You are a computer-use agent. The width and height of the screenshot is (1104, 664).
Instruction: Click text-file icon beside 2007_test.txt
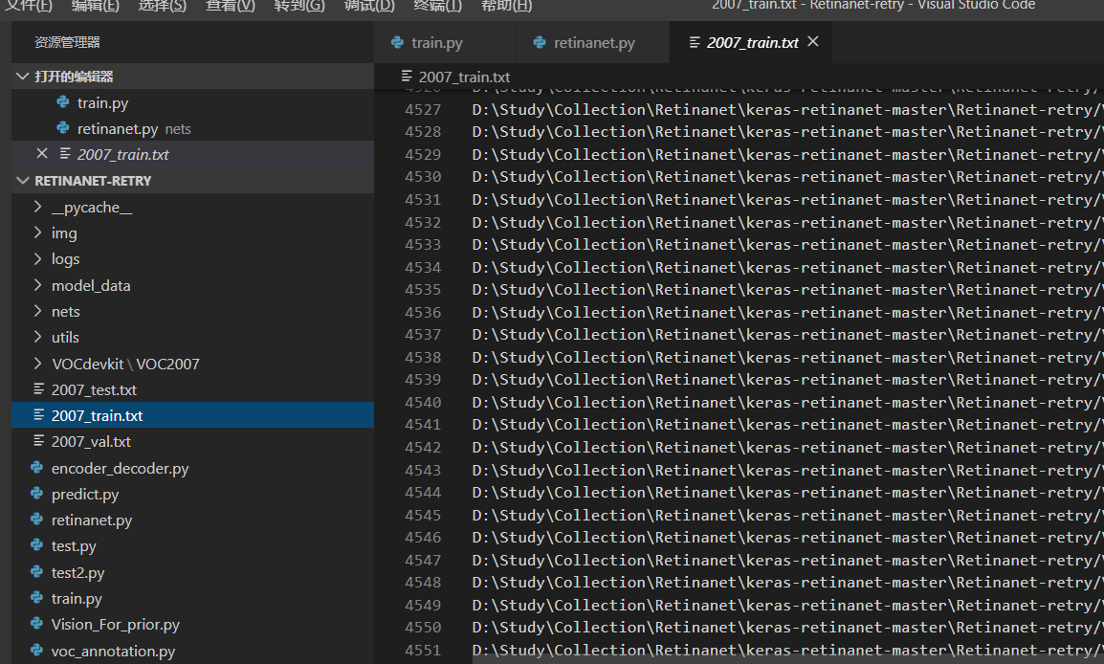click(38, 388)
